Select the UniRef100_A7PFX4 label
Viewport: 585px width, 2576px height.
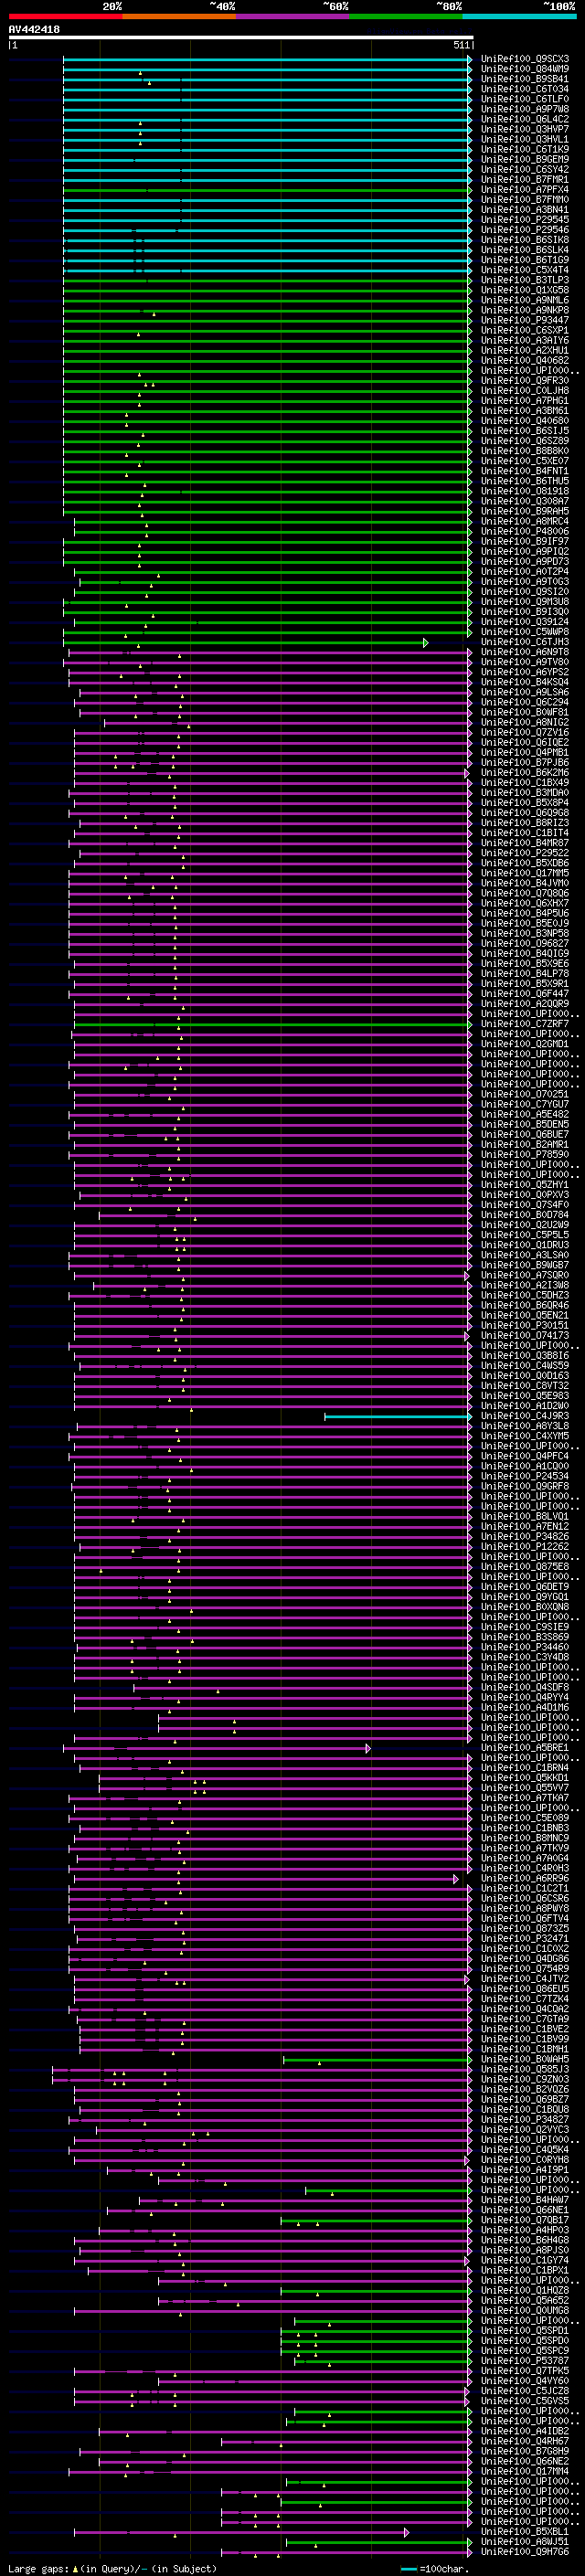(525, 190)
